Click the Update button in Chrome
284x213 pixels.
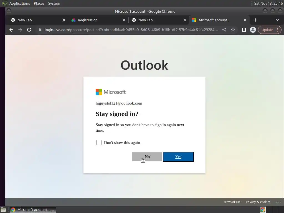(267, 30)
